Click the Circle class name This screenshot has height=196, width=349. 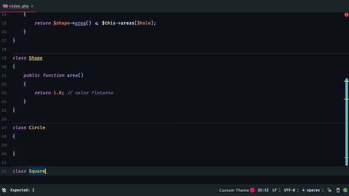37,127
